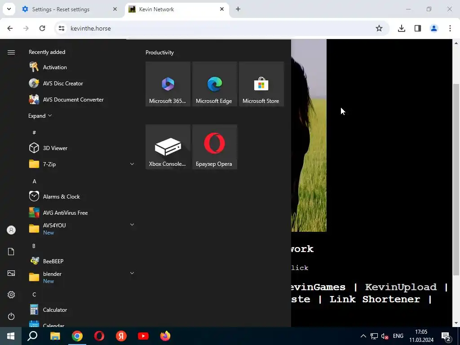Reload the current page
This screenshot has height=345, width=460.
point(42,28)
